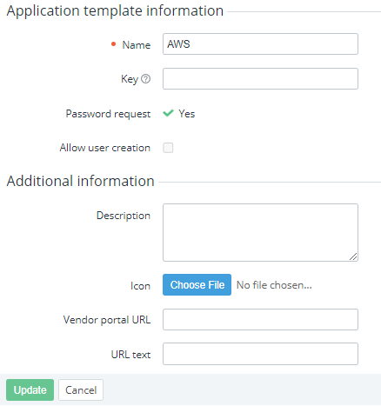The image size is (381, 406).
Task: Click the Application template information heading
Action: [115, 11]
